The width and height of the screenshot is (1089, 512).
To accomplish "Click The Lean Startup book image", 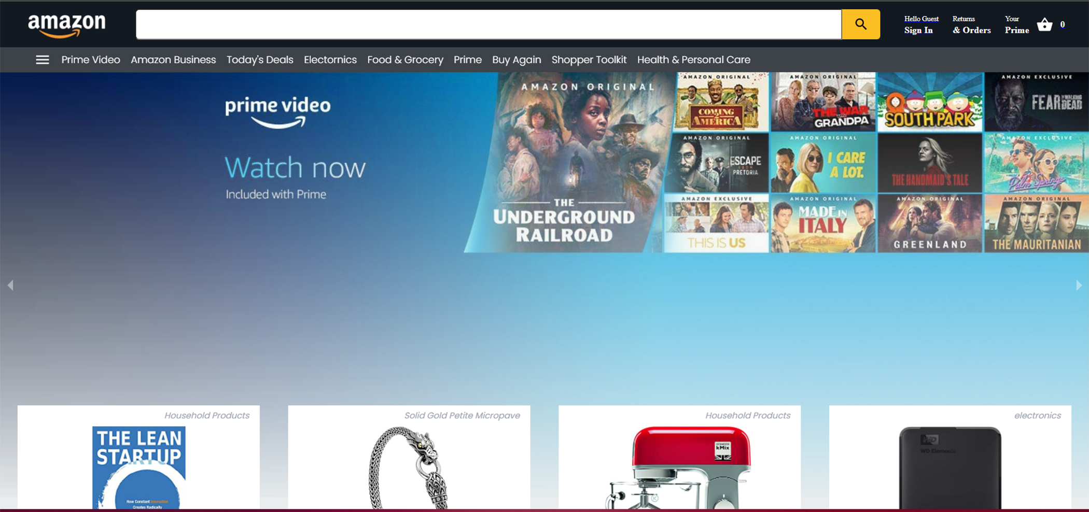I will 139,467.
